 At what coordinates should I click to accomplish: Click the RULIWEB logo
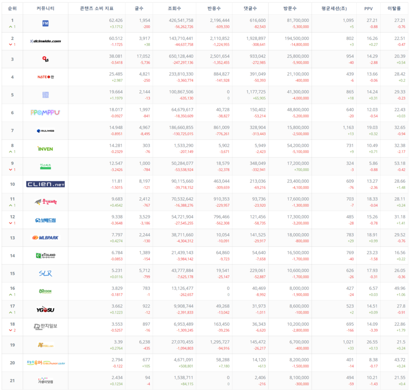[45, 131]
